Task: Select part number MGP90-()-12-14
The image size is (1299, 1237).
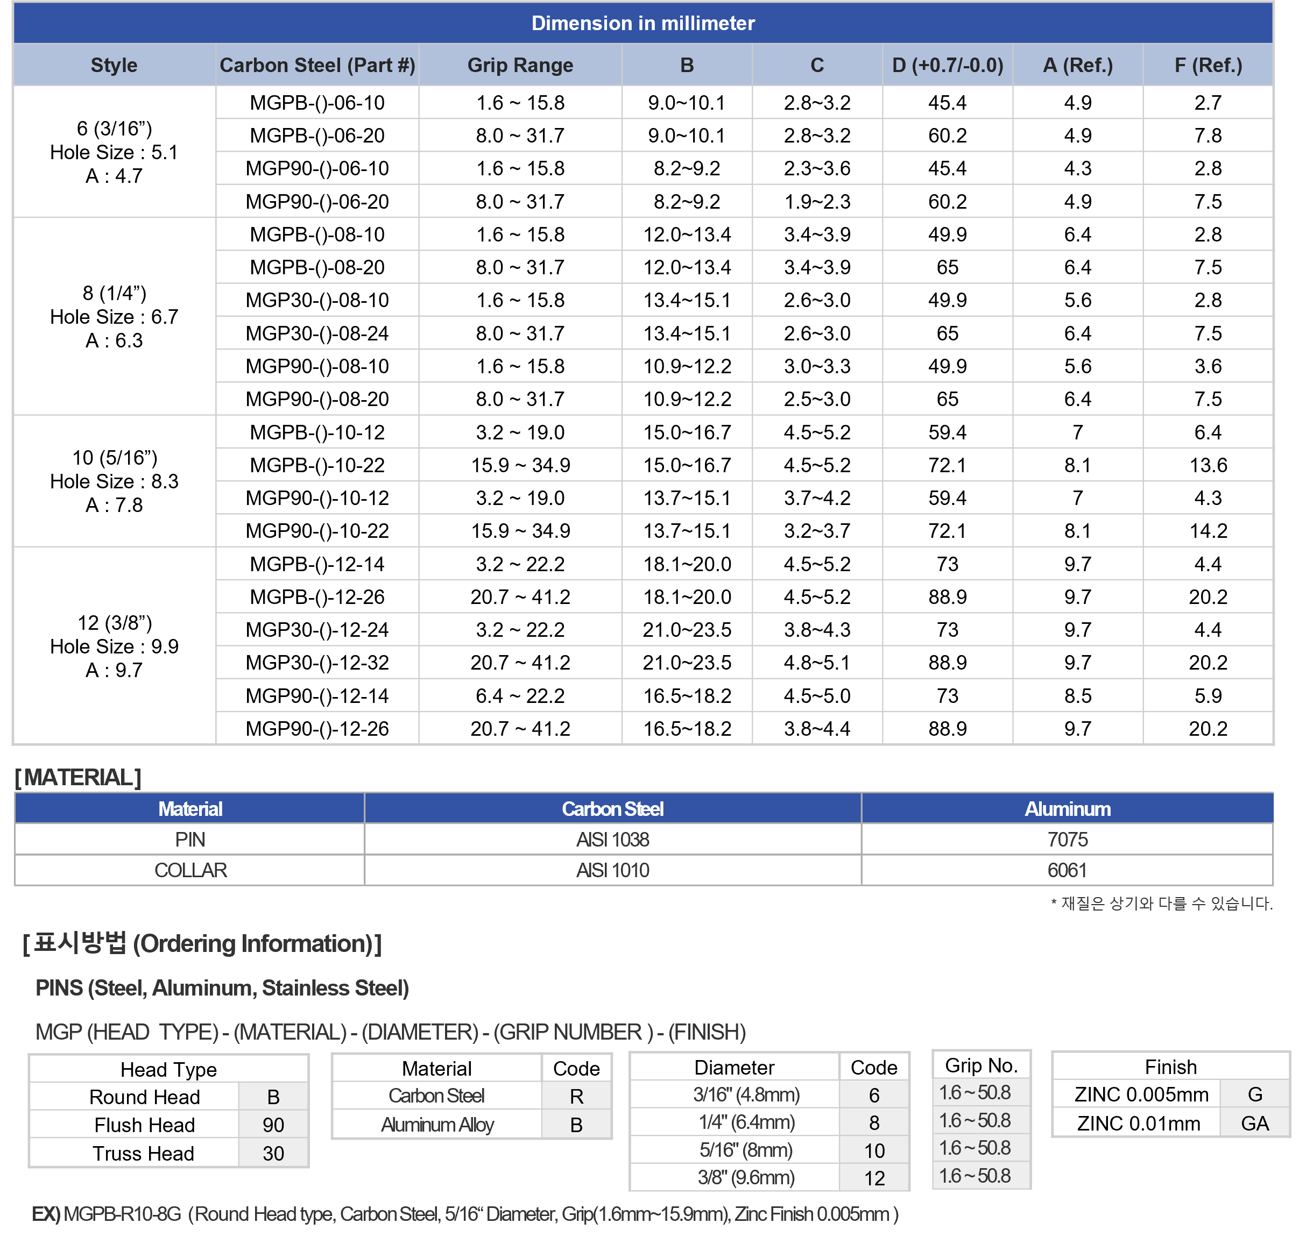Action: pos(317,696)
